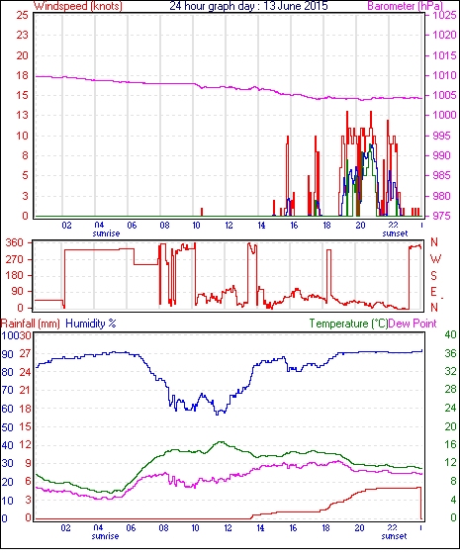The image size is (460, 557).
Task: Click the Humidity % legend label
Action: (91, 324)
